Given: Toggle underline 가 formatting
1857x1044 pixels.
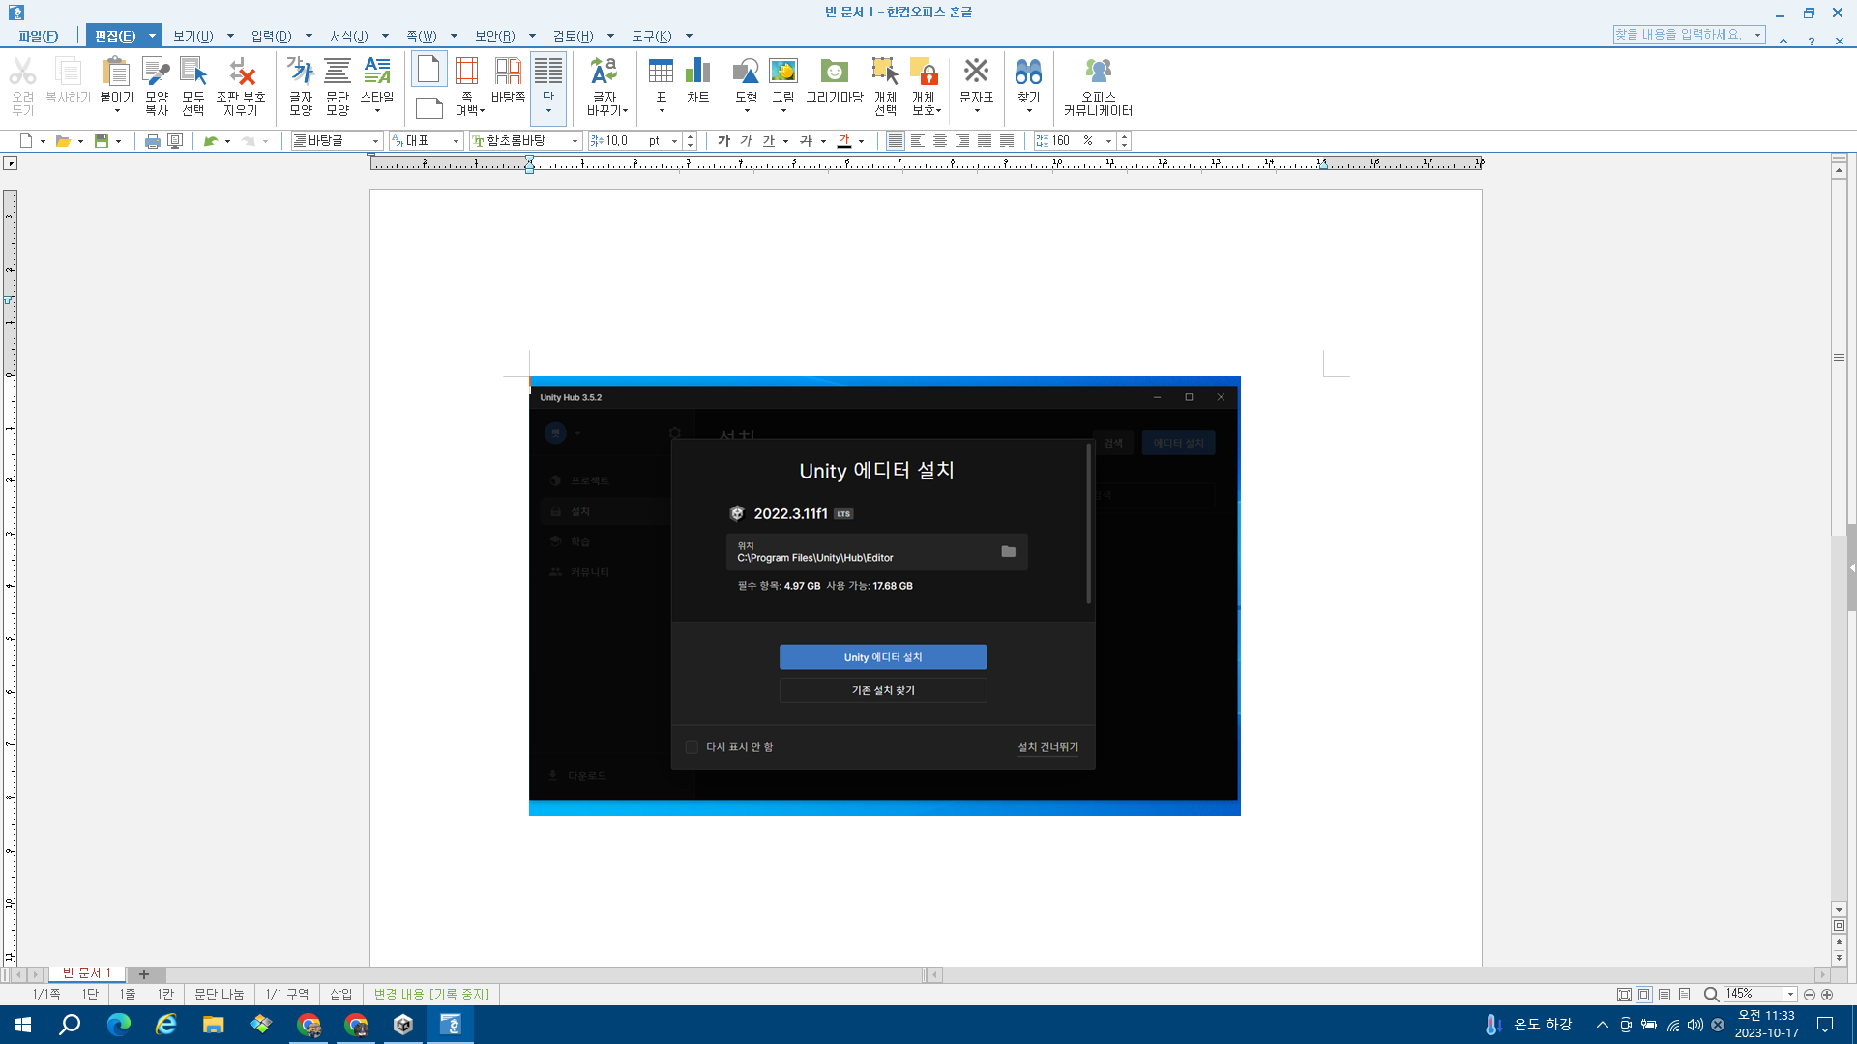Looking at the screenshot, I should click(768, 141).
